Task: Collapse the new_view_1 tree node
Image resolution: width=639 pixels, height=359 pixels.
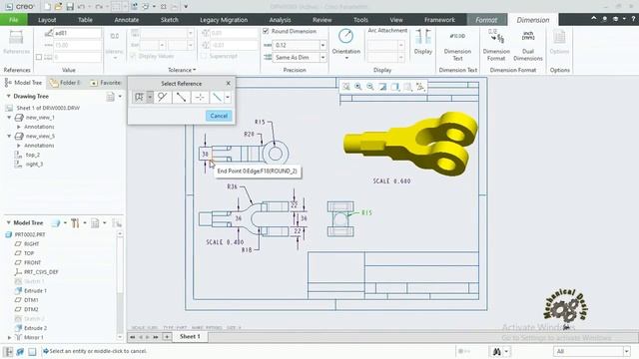Action: pyautogui.click(x=9, y=118)
